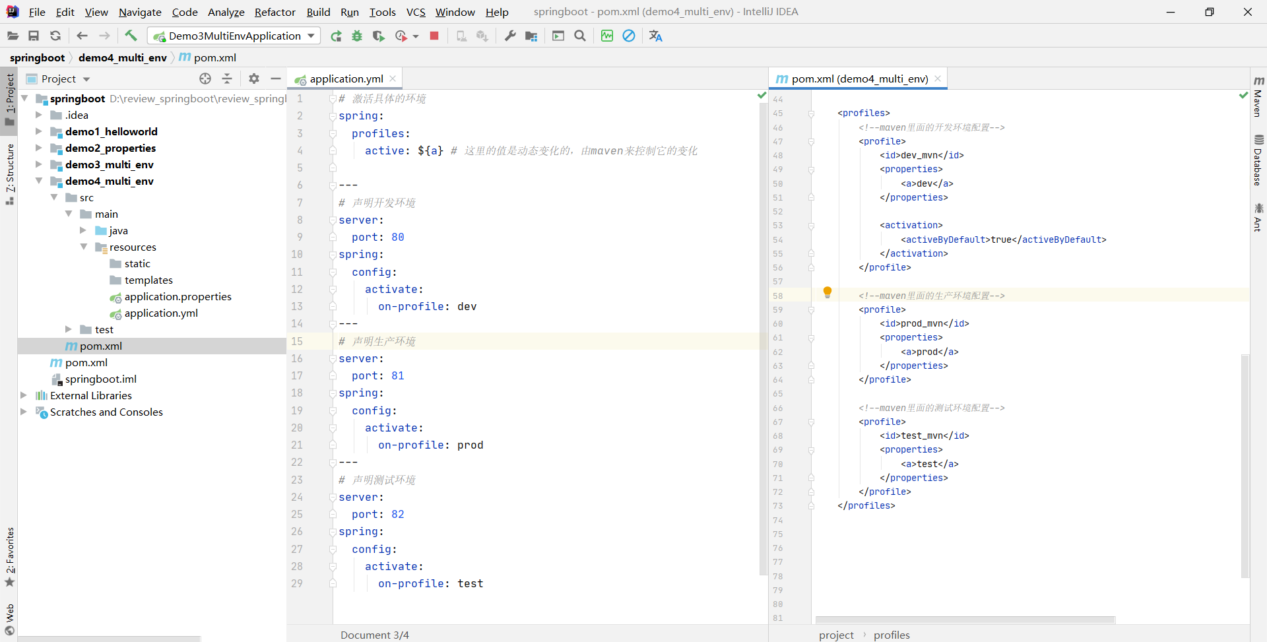The height and width of the screenshot is (642, 1267).
Task: Toggle the Maven tool window on the right
Action: (1258, 96)
